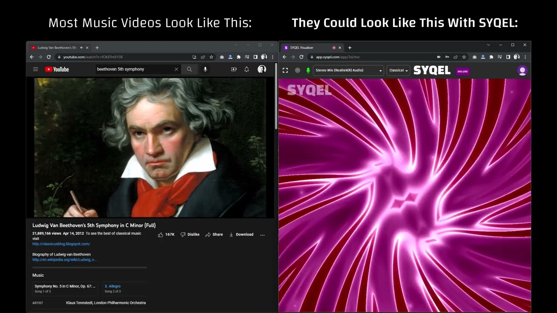Close the SYQEL Visualizer tab
Viewport: 557px width, 313px height.
[x=340, y=47]
